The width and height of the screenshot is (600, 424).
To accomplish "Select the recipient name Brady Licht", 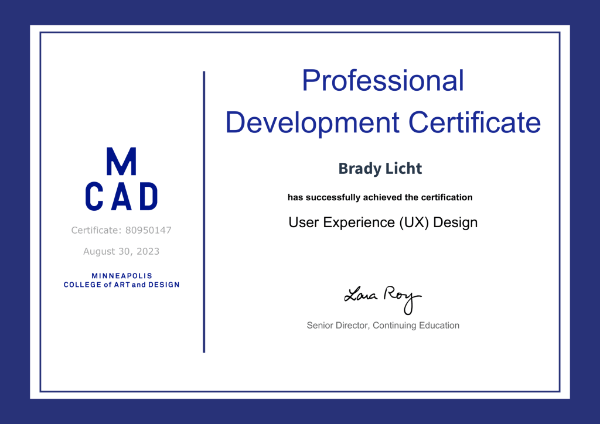I will (x=380, y=169).
